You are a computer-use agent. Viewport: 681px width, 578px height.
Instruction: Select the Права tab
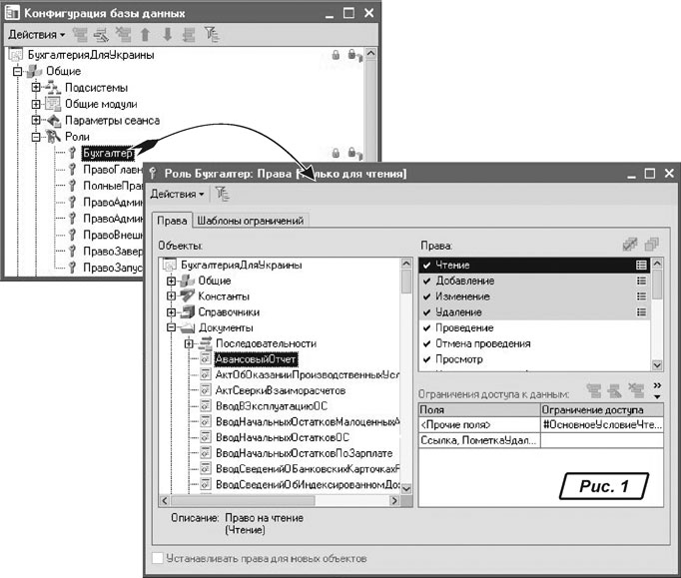(170, 221)
